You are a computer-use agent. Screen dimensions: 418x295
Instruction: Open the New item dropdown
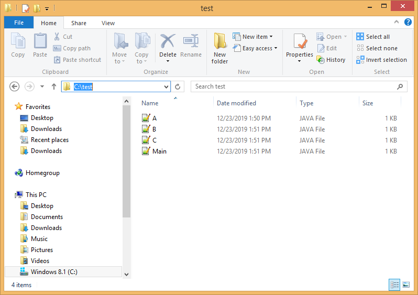click(x=252, y=37)
